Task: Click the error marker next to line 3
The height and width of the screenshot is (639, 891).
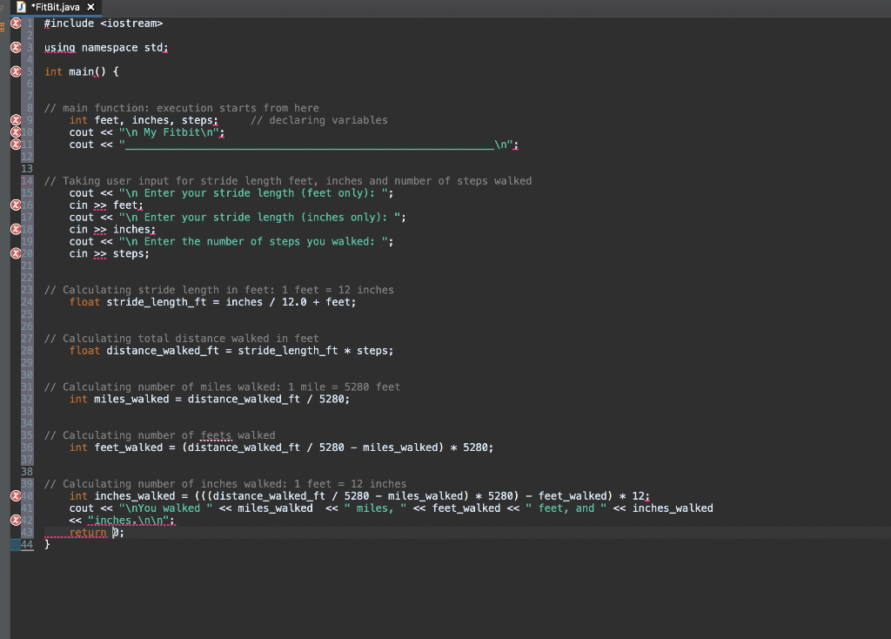Action: [15, 47]
